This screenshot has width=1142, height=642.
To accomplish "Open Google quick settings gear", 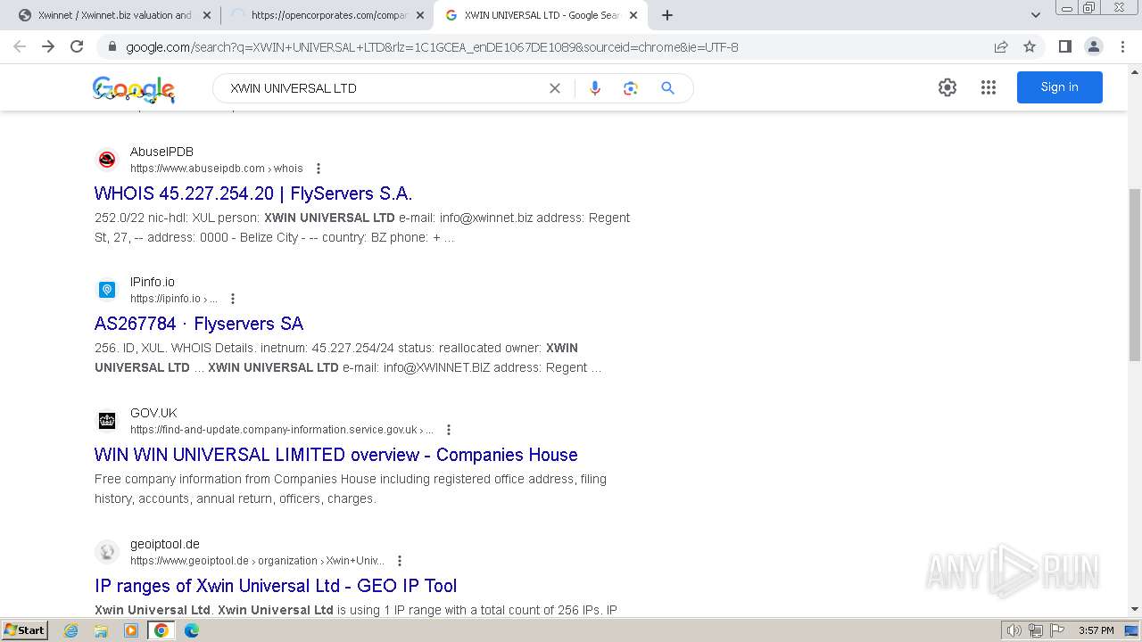I will (x=948, y=87).
